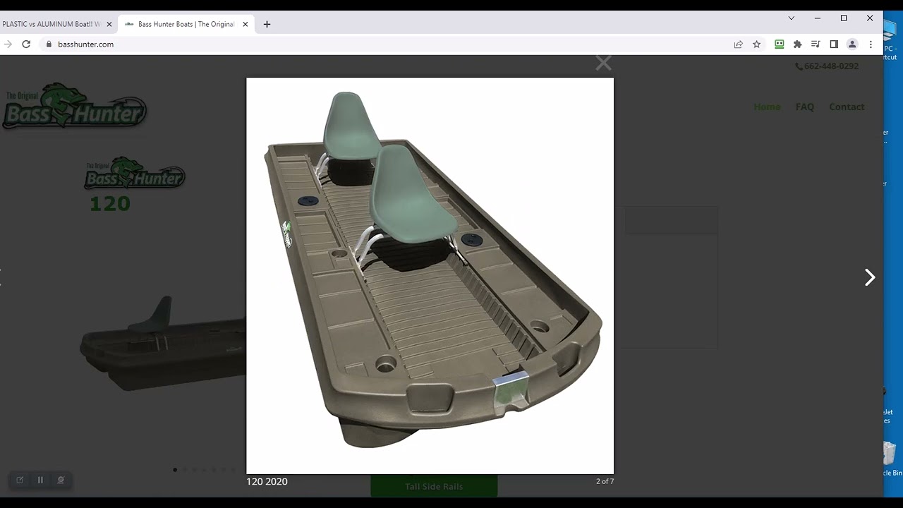
Task: Switch to PLASTIC vs ALUMINUM Boat tab
Action: pos(53,24)
